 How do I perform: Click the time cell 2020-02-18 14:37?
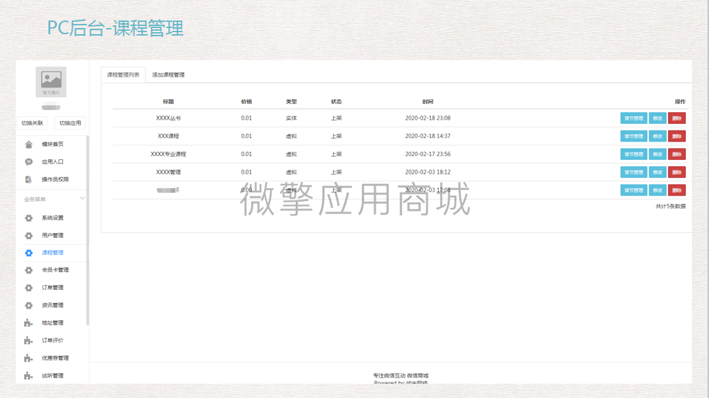point(428,136)
